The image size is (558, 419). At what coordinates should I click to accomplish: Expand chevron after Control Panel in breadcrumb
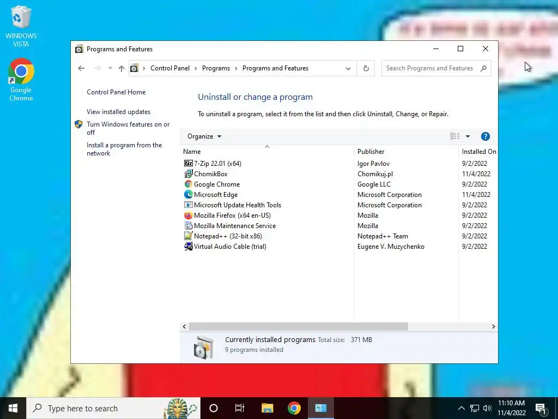(196, 68)
